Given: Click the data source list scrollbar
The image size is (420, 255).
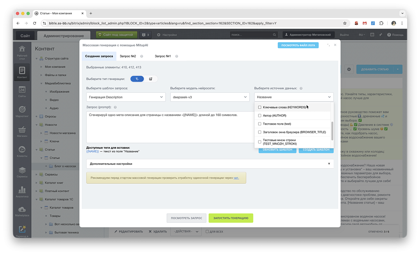Looking at the screenshot, I should click(332, 131).
